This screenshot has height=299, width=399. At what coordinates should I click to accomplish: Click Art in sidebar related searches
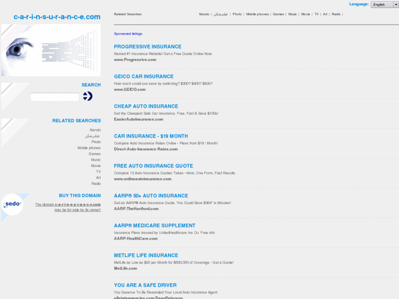tap(98, 178)
